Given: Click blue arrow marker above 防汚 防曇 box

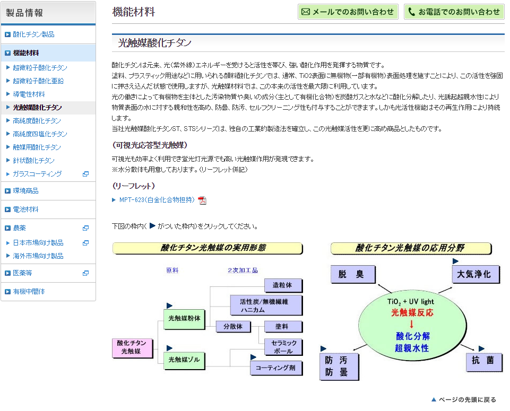Looking at the screenshot, I should click(323, 348).
